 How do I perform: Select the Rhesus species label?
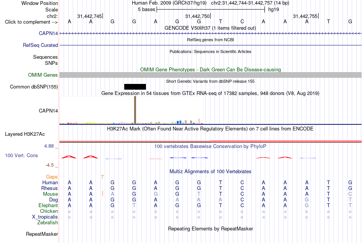tap(50, 188)
